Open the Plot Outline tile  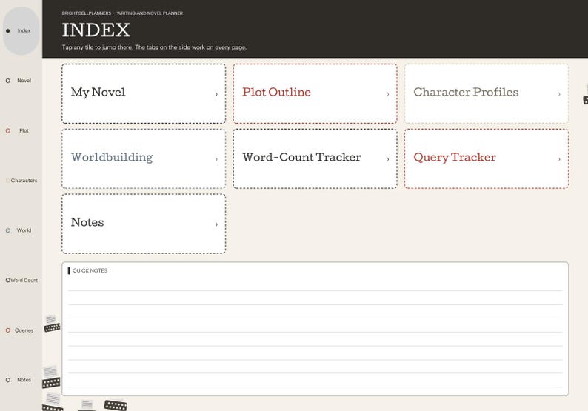(315, 93)
